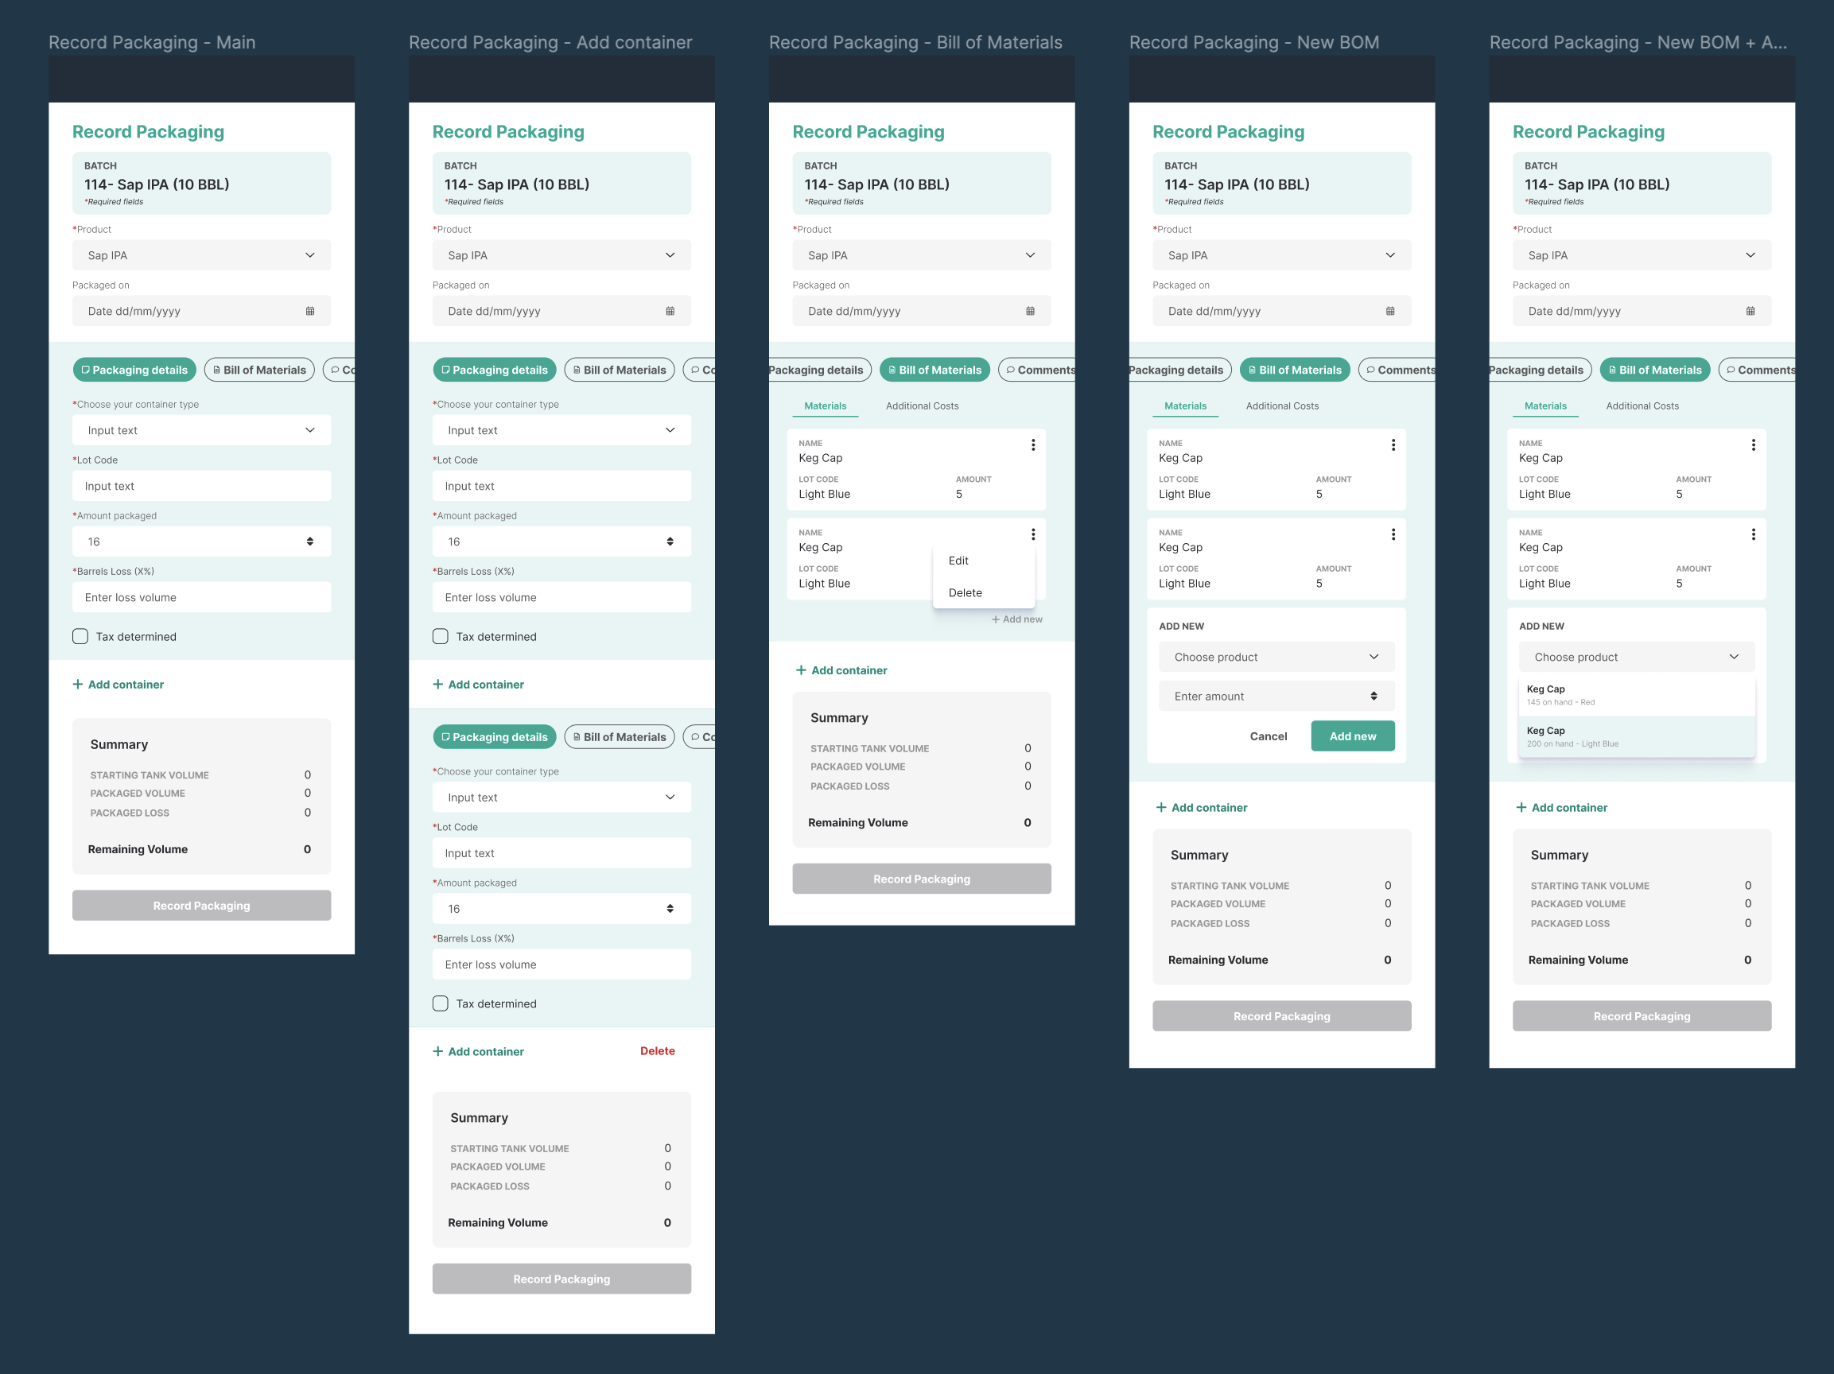1834x1374 pixels.
Task: Select Keg Cap 200 on hand Light Blue option
Action: [1636, 736]
